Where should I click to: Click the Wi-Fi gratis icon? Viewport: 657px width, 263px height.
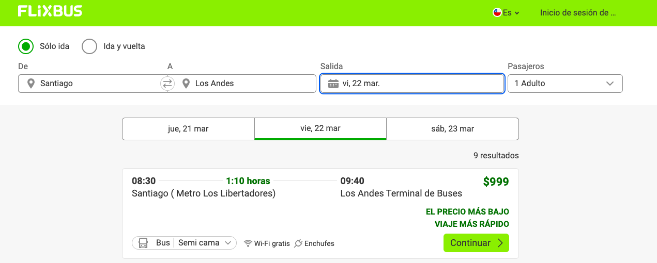tap(248, 243)
